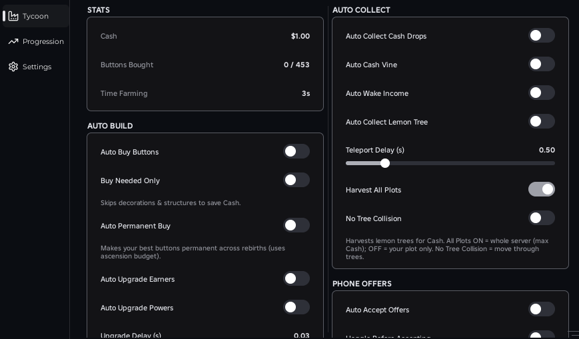
Task: Open the Settings tab
Action: coord(36,67)
